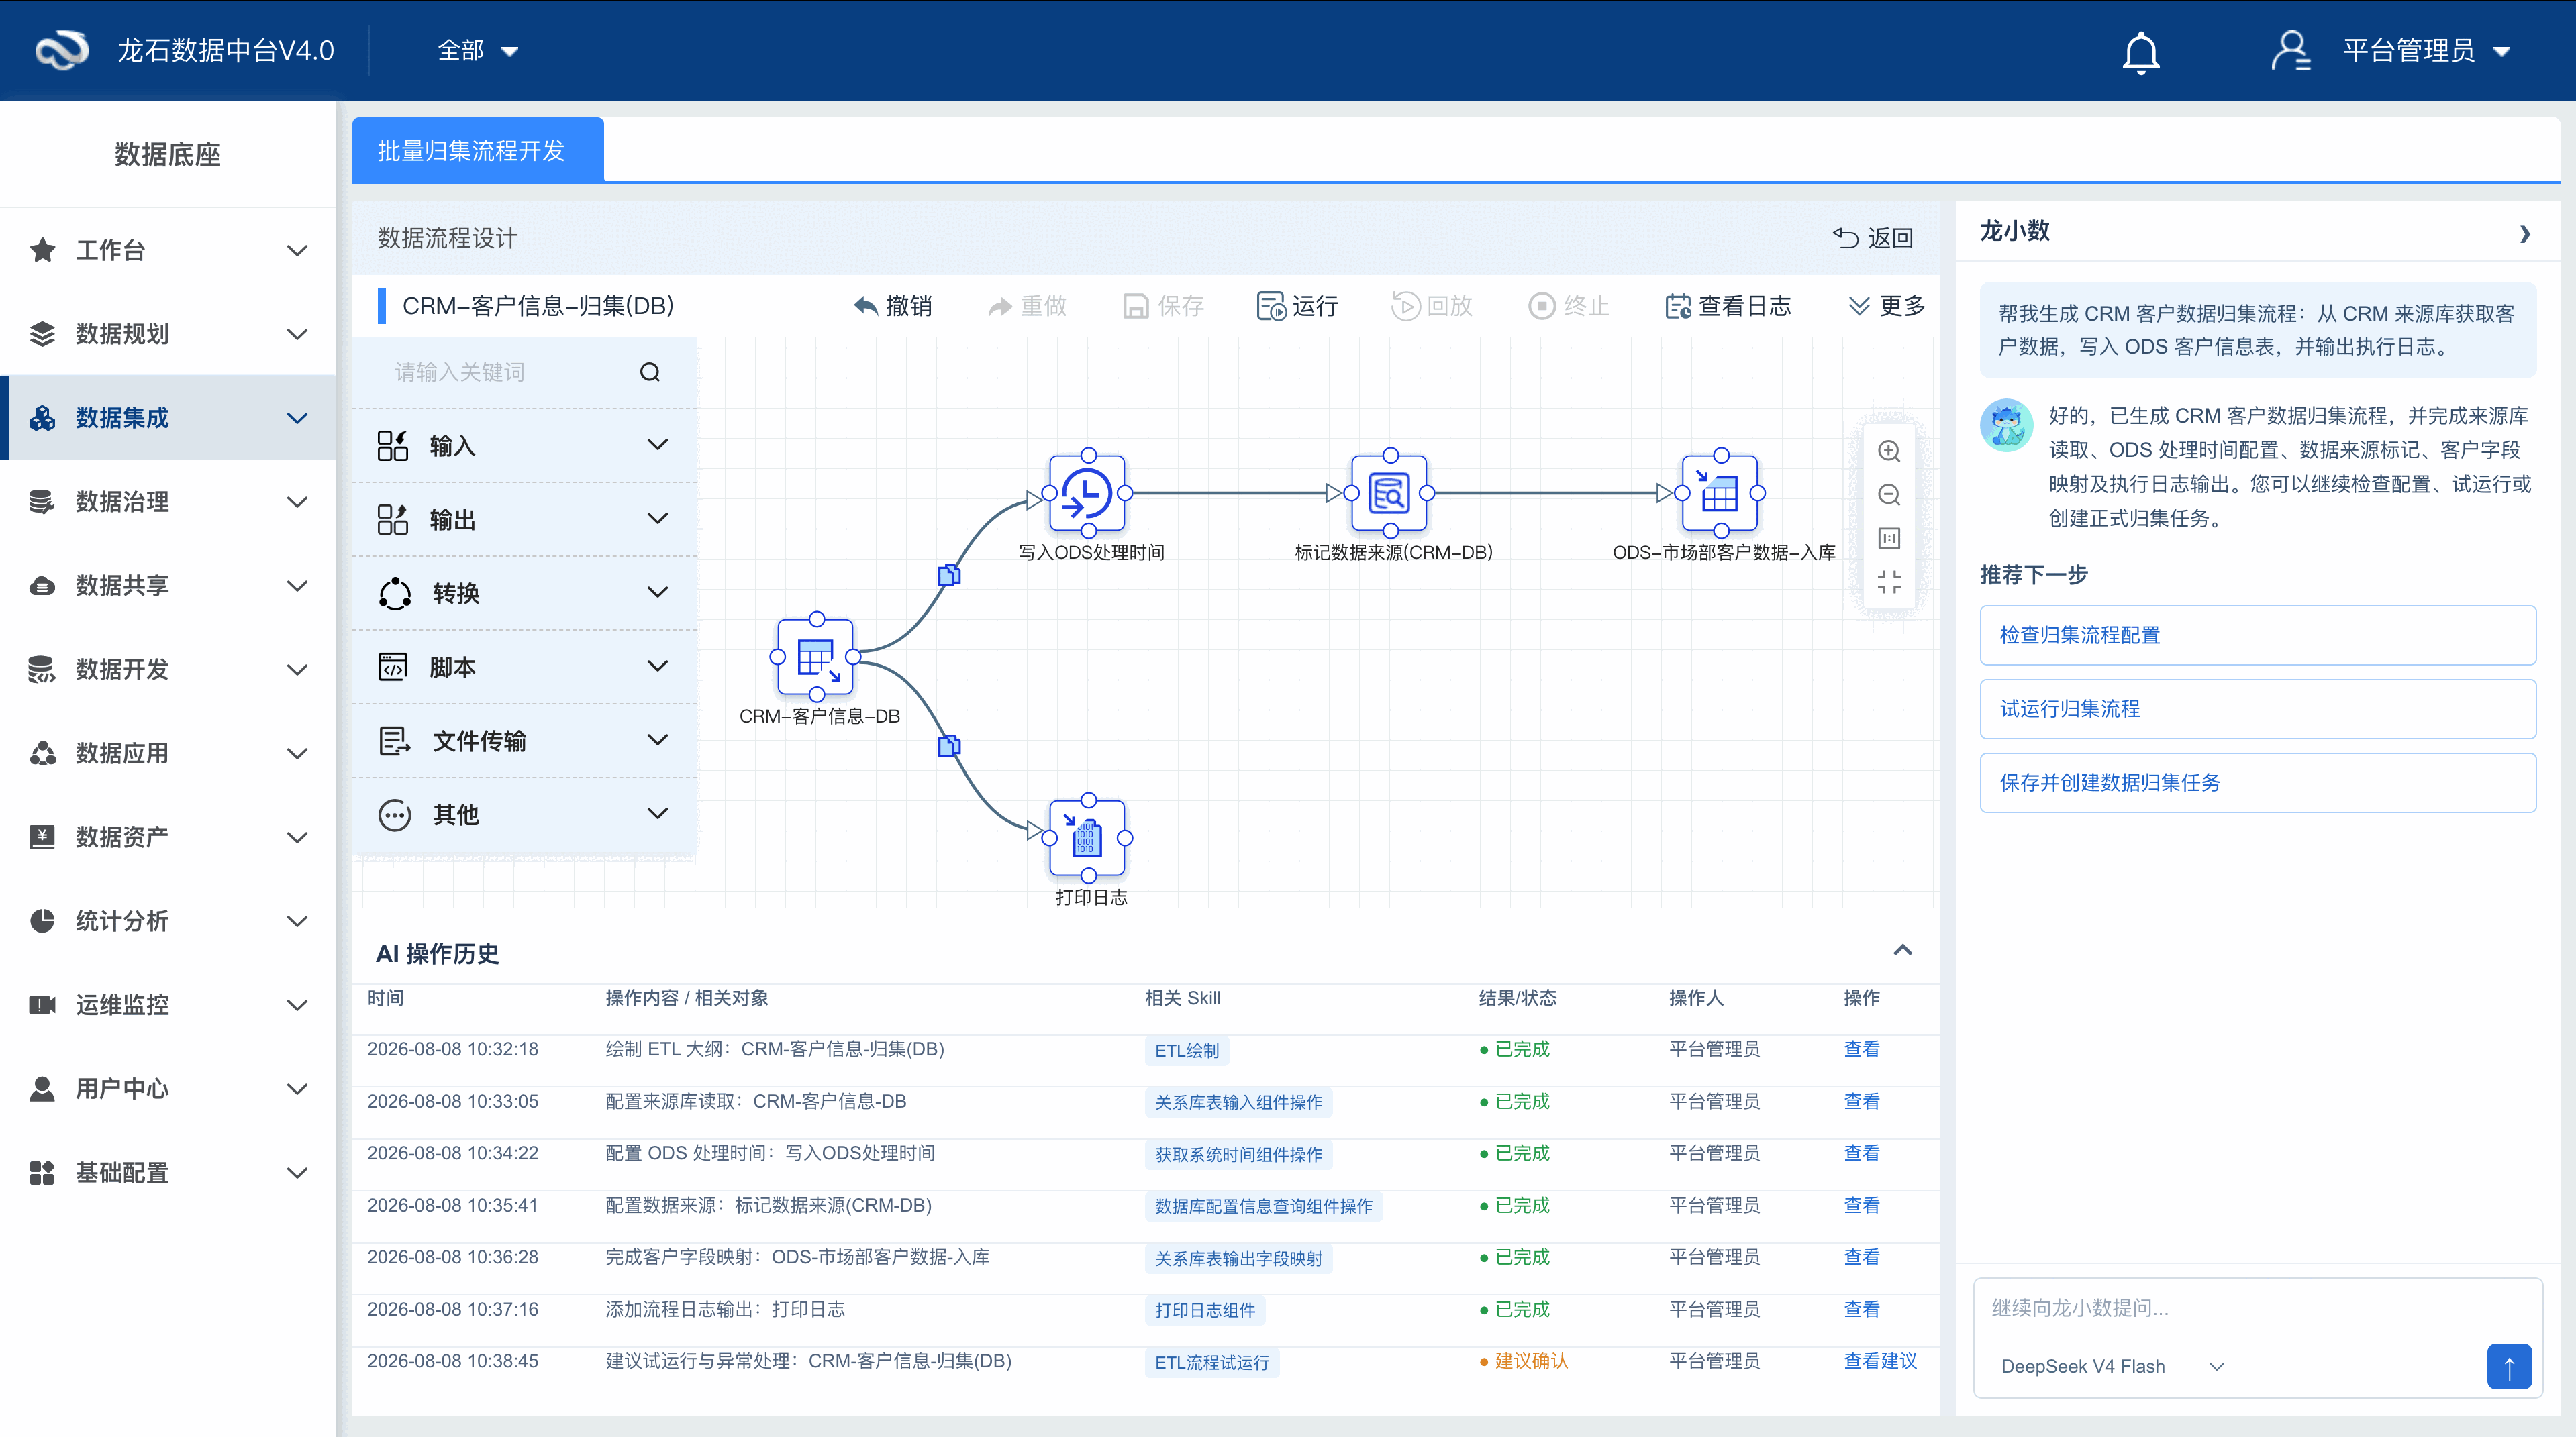Click the send arrow button in chat
The height and width of the screenshot is (1437, 2576).
tap(2509, 1366)
